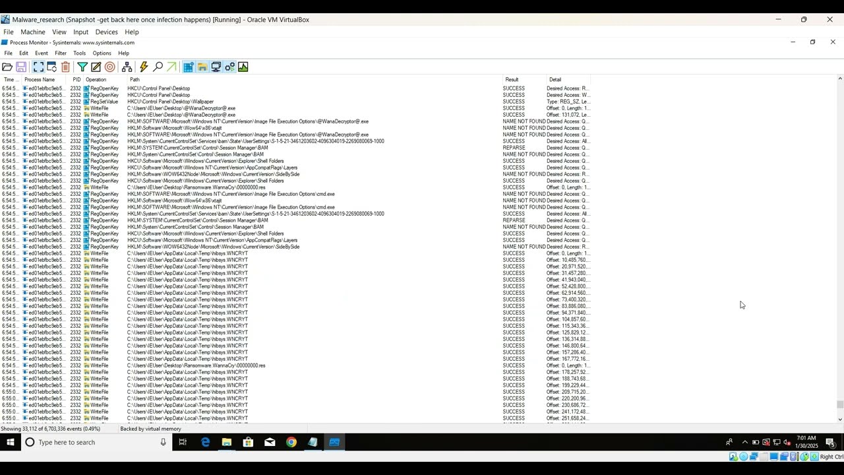Viewport: 844px width, 475px height.
Task: Open File Explorer from taskbar
Action: click(x=227, y=442)
